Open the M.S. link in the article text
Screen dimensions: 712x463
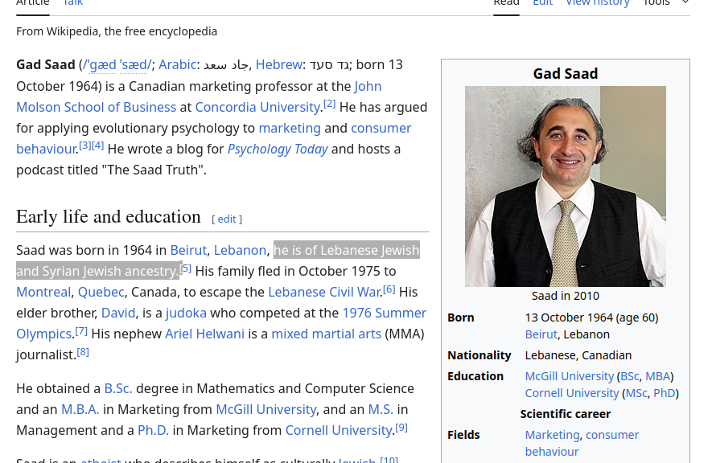(x=381, y=409)
